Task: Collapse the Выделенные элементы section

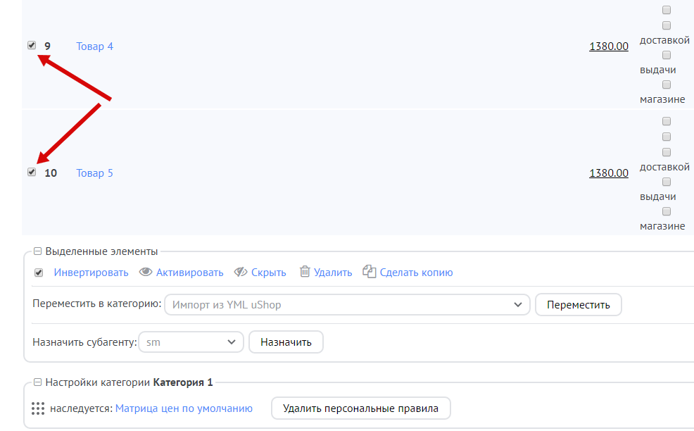Action: click(38, 251)
